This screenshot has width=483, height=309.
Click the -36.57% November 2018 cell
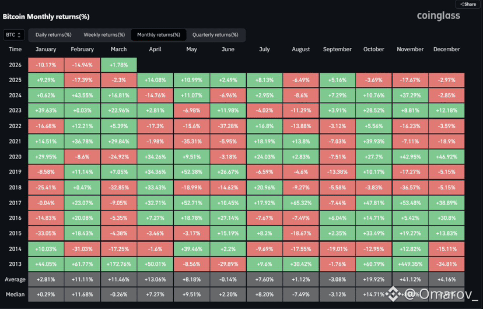tap(410, 187)
